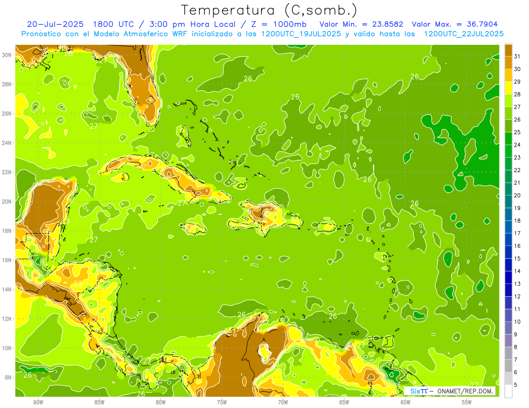
Task: Click the '5' color scale label
Action: pos(516,385)
